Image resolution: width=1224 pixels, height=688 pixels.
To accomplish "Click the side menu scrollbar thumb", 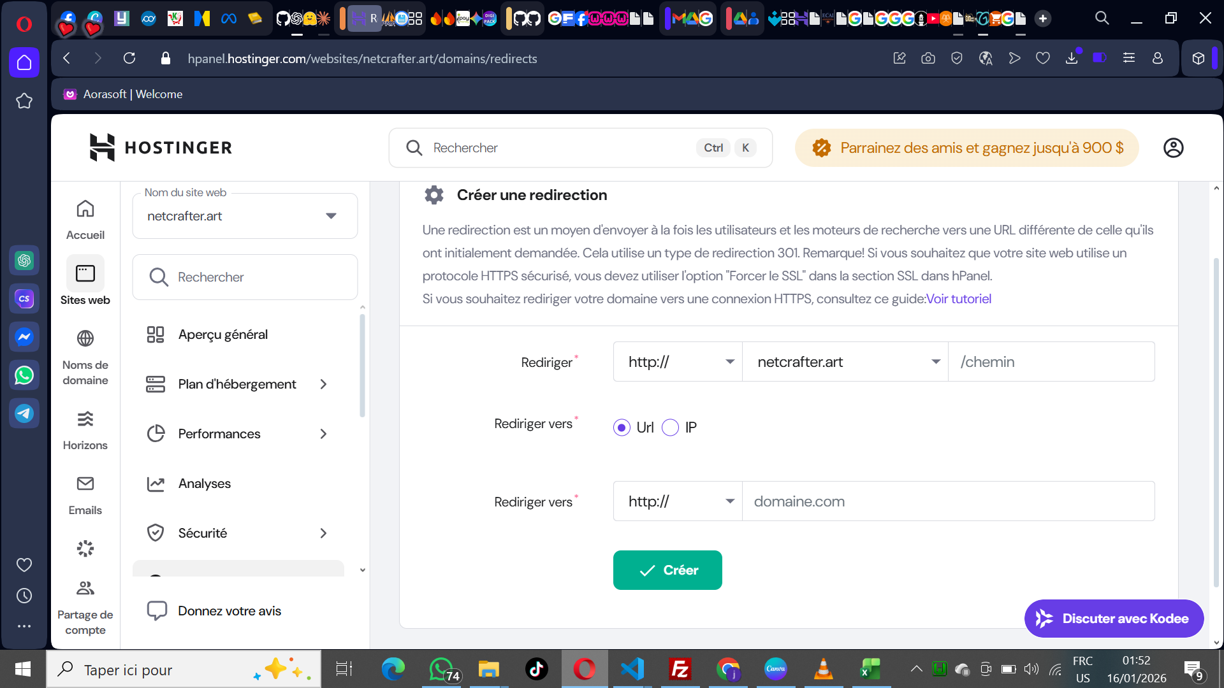I will (x=362, y=366).
